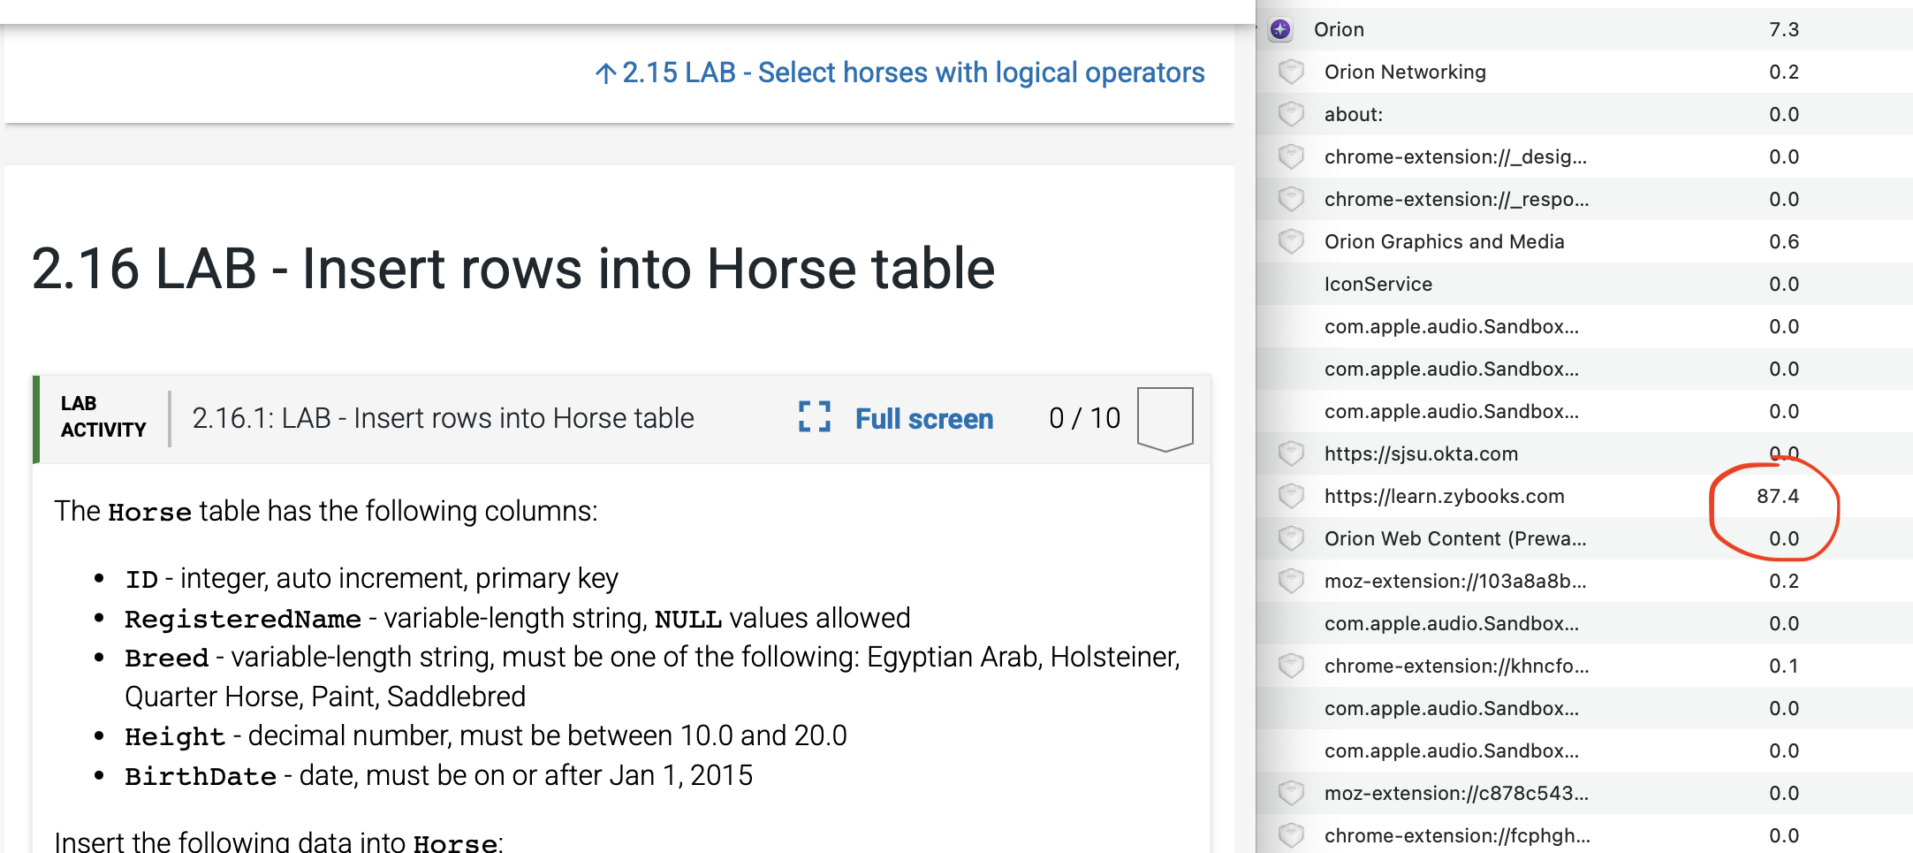Click shield icon beside https://learn.zybooks.com

(x=1291, y=496)
